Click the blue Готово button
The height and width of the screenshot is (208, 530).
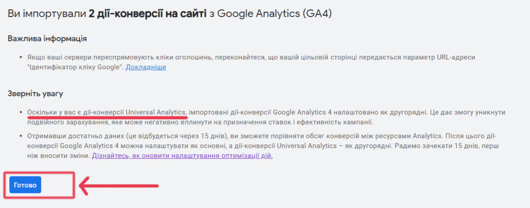coord(25,185)
